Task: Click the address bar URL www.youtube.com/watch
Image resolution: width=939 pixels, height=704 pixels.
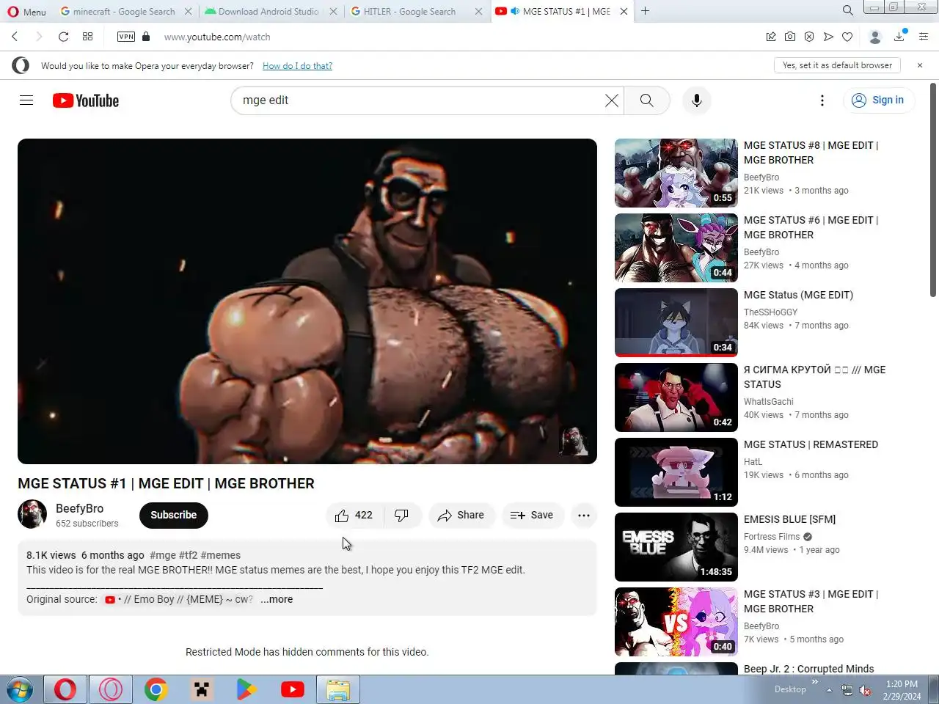Action: (x=217, y=37)
